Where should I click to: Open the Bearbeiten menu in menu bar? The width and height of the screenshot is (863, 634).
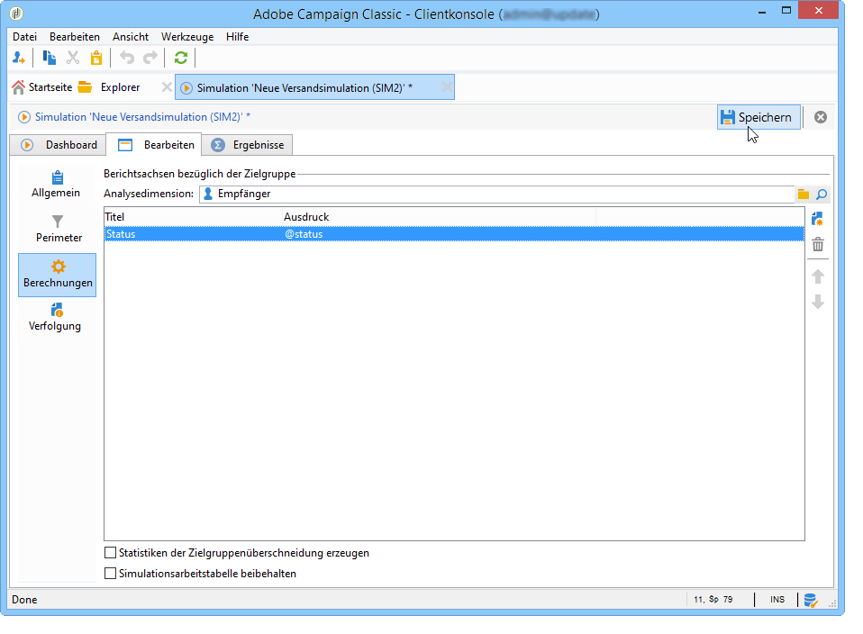coord(75,37)
